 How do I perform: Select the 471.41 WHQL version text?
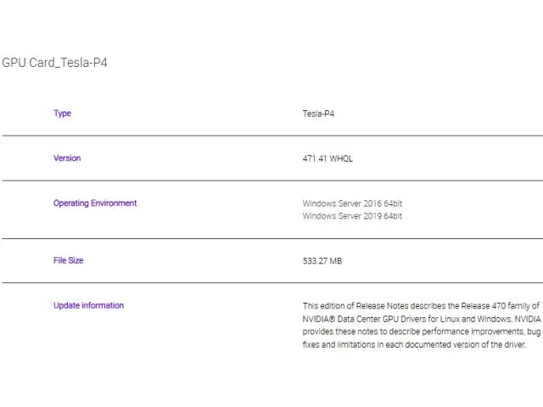point(327,159)
